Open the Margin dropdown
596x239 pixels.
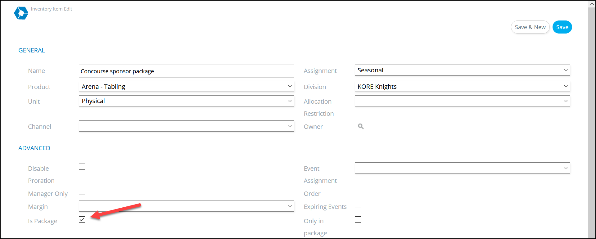(x=187, y=206)
